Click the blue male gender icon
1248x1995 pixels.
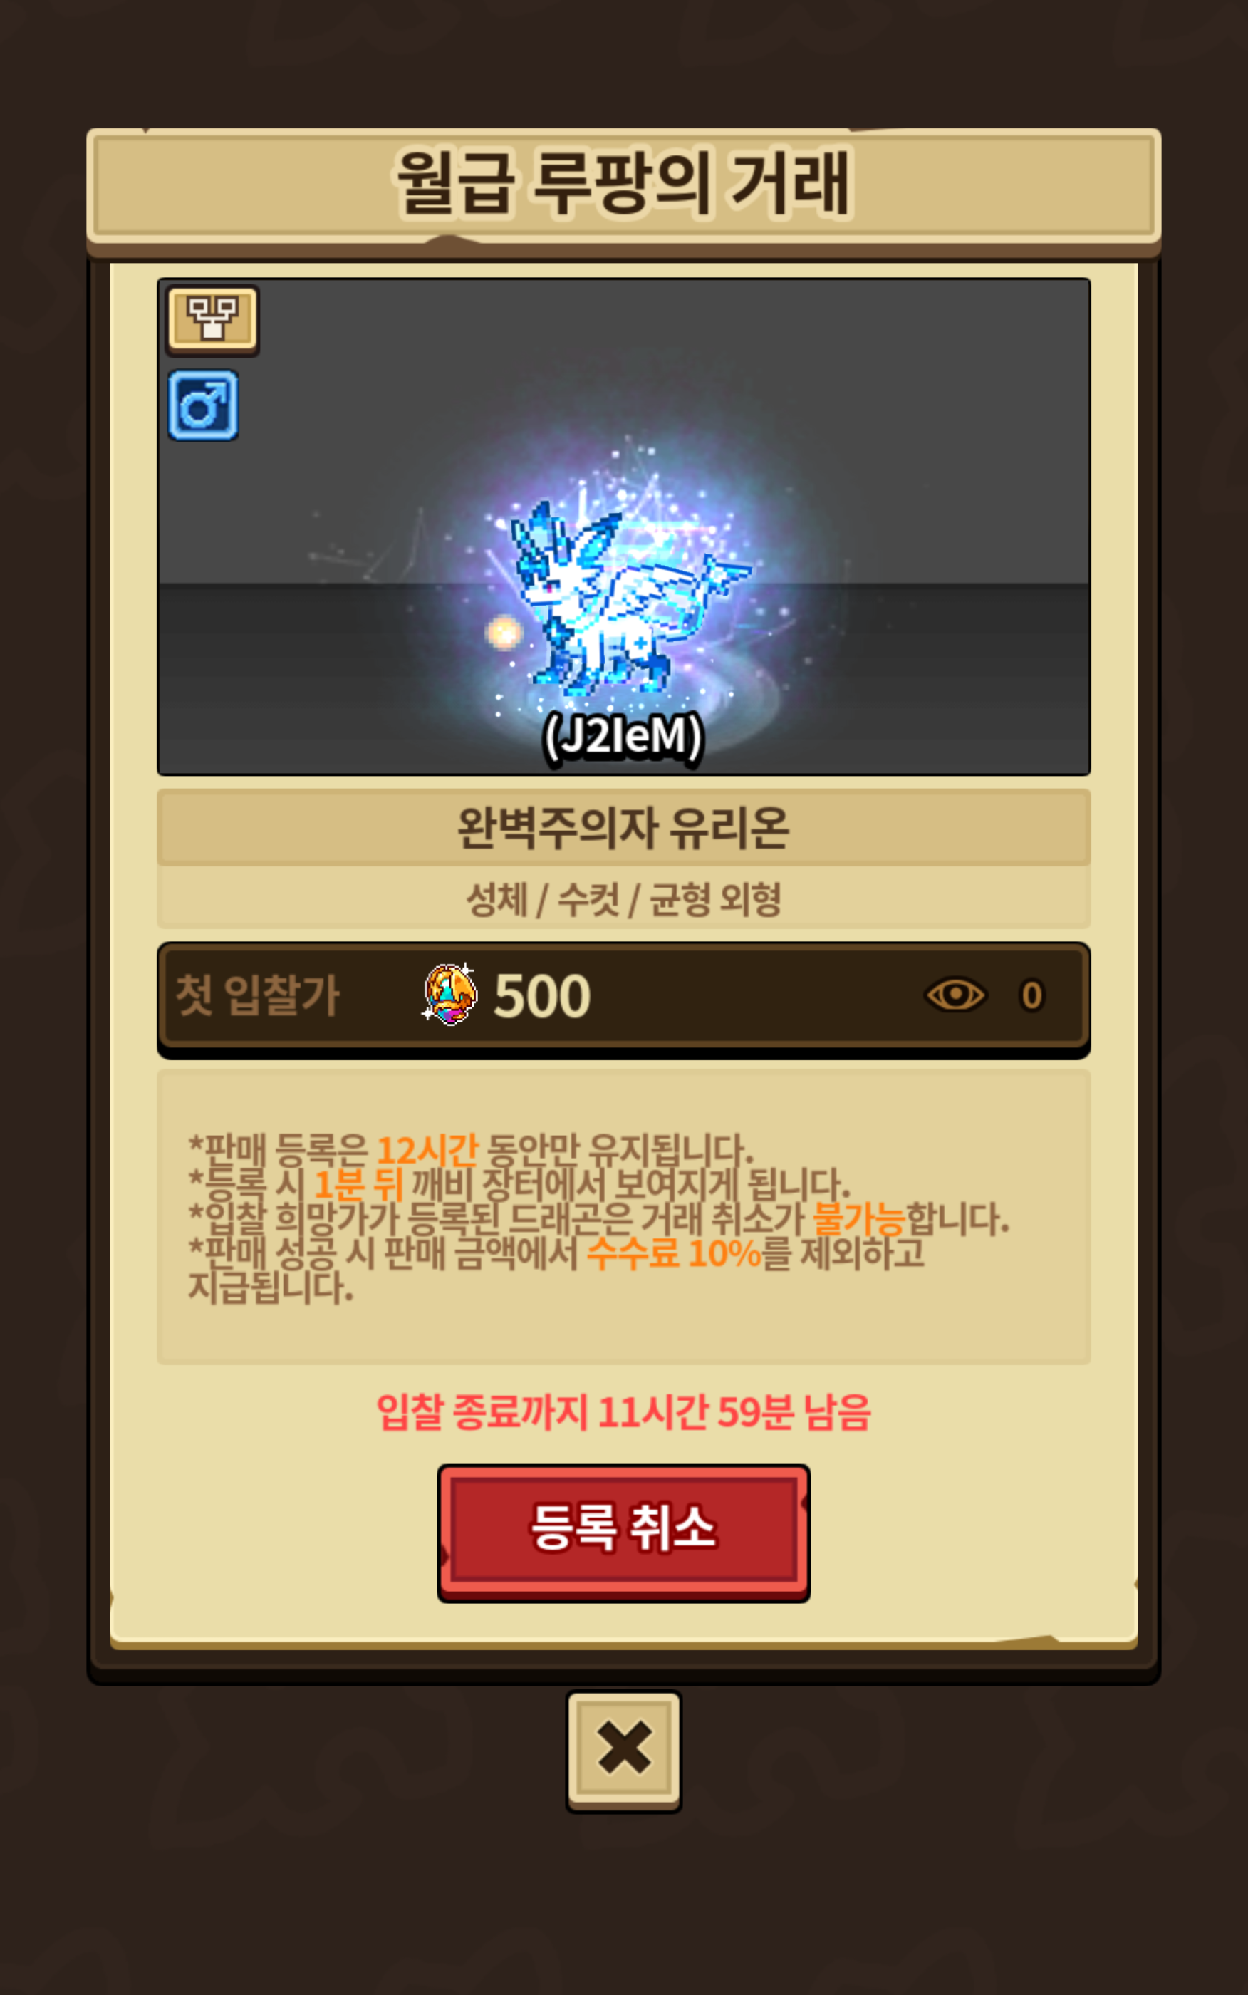[x=203, y=405]
